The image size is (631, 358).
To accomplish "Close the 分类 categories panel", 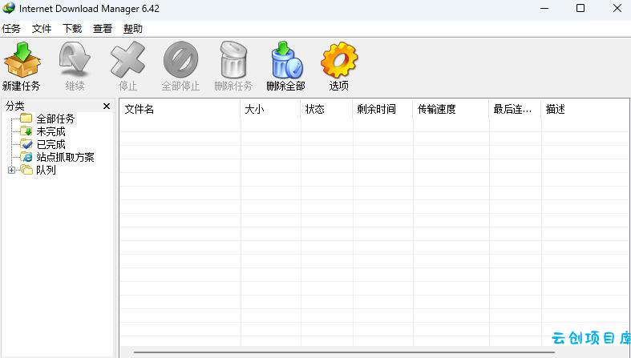I will pos(107,106).
